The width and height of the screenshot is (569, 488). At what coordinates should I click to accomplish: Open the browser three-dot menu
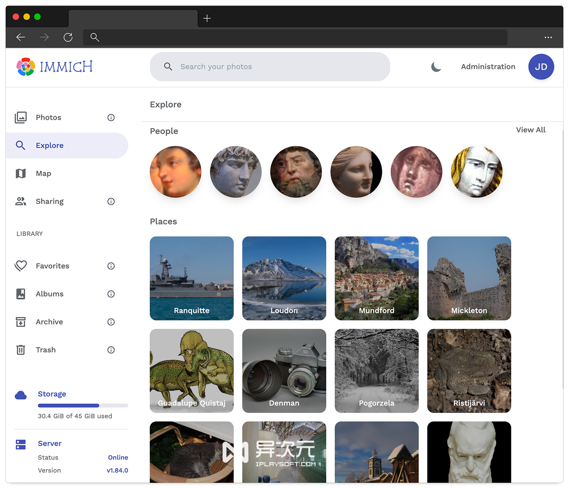548,38
